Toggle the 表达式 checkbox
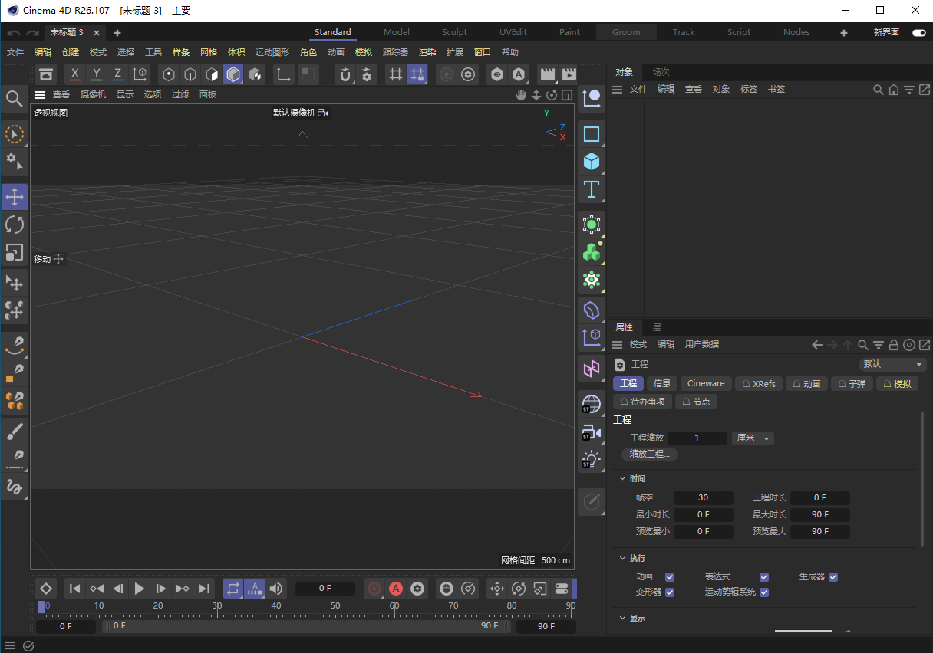The width and height of the screenshot is (933, 653). coord(764,576)
